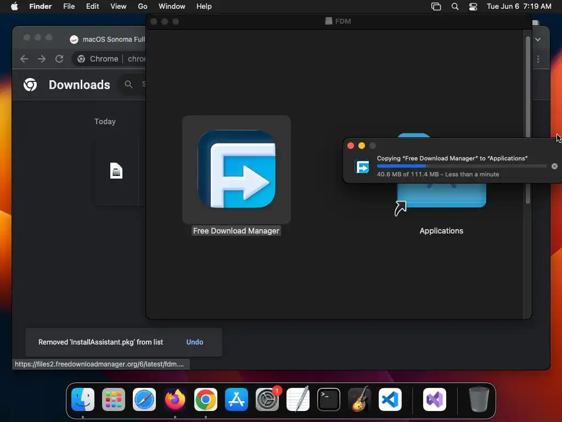Click the Applications folder label
Viewport: 562px width, 422px height.
(441, 231)
